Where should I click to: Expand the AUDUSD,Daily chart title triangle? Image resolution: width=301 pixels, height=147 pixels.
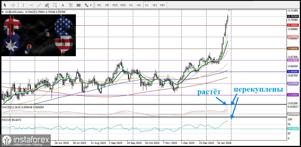pyautogui.click(x=3, y=12)
